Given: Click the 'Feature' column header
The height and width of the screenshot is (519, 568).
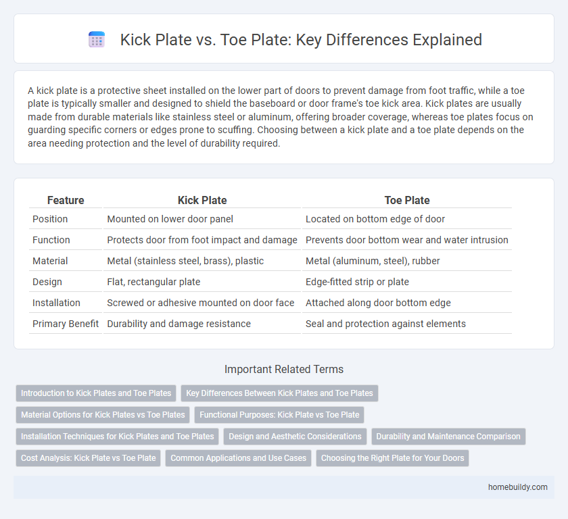Looking at the screenshot, I should pos(66,200).
